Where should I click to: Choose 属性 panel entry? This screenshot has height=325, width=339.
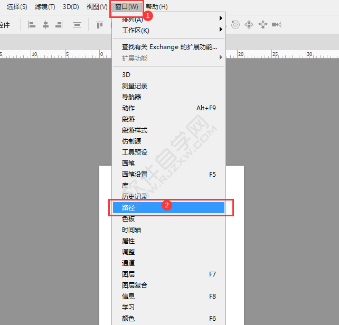coord(168,241)
